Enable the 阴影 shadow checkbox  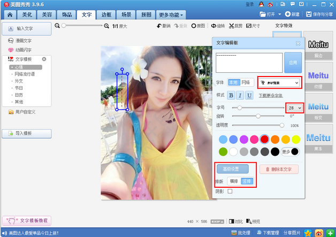[230, 191]
